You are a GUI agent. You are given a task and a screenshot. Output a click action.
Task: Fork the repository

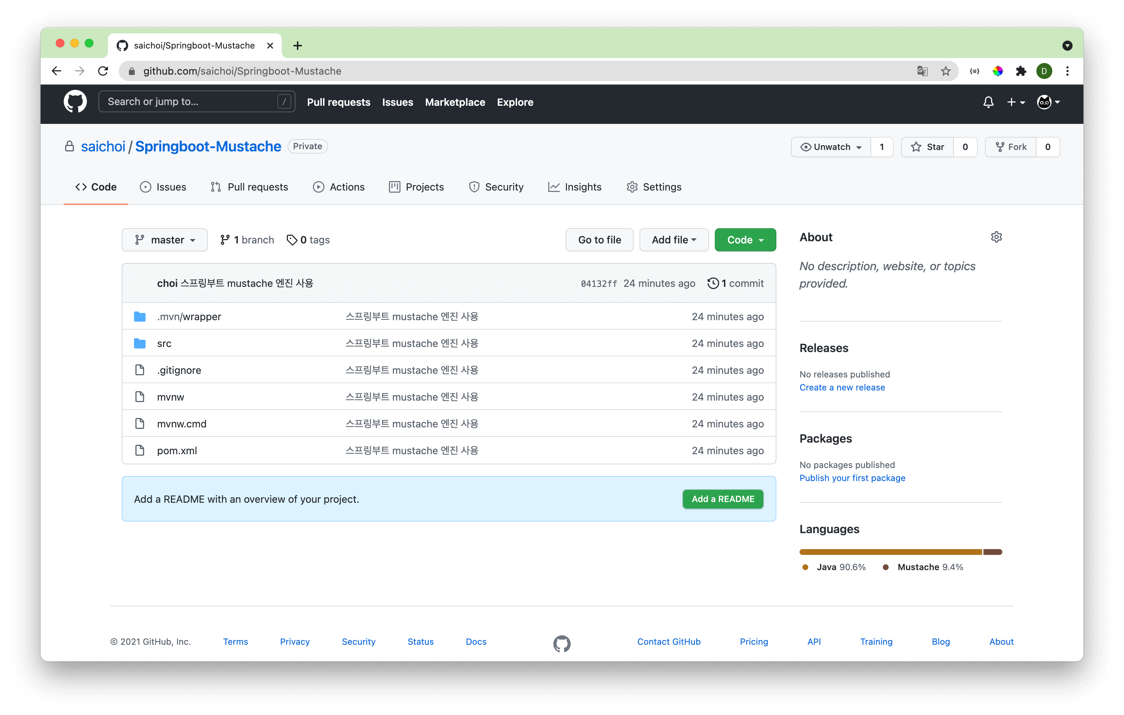(1011, 147)
